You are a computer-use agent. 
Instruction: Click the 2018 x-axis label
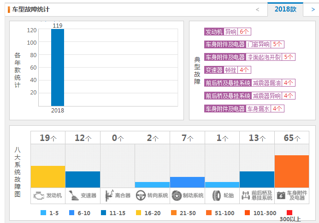point(58,111)
